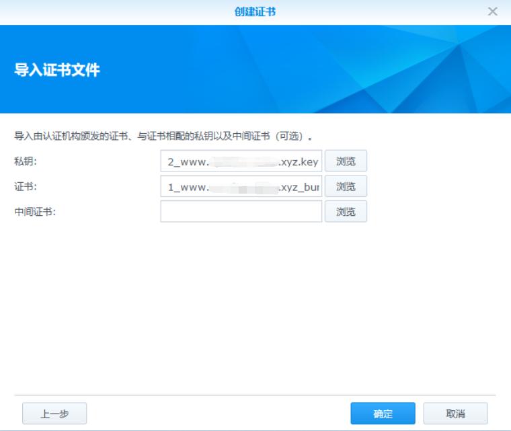
Task: Go back with the 上一步 button
Action: [x=54, y=414]
